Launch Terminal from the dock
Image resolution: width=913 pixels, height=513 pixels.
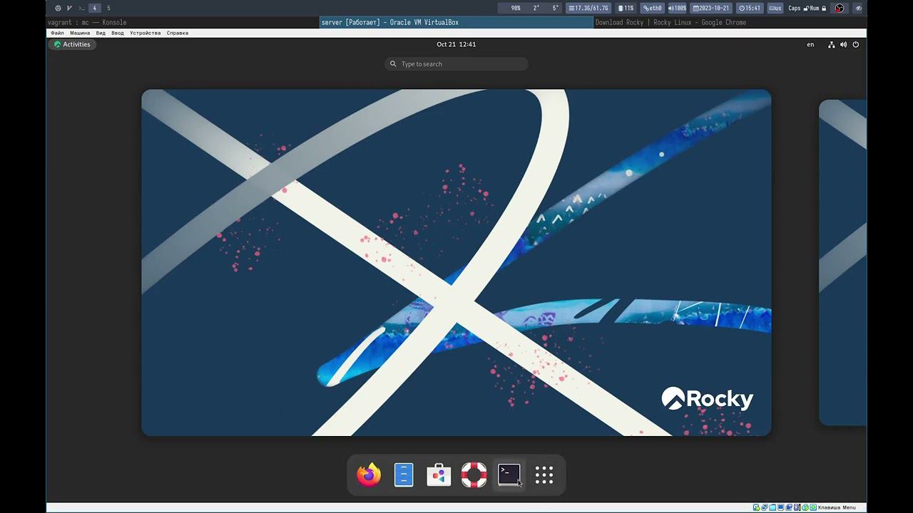(509, 475)
